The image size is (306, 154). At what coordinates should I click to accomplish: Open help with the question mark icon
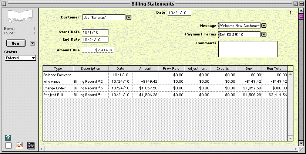pyautogui.click(x=9, y=138)
